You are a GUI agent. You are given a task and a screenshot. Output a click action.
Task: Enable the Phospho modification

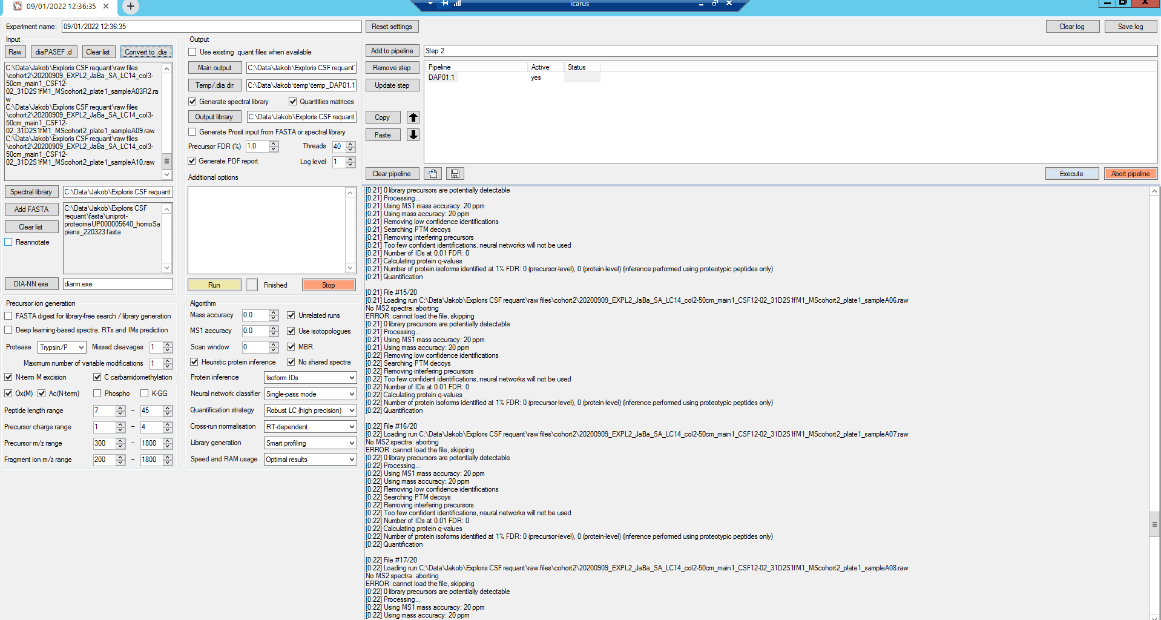(97, 394)
